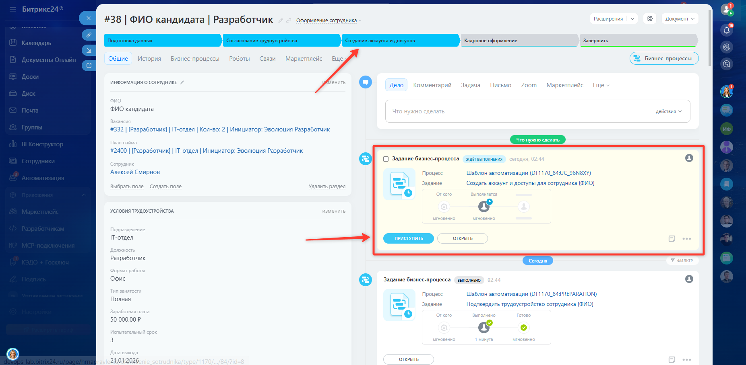Screen dimensions: 746x365
Task: Open Оформление сотрудника type dropdown
Action: click(329, 21)
